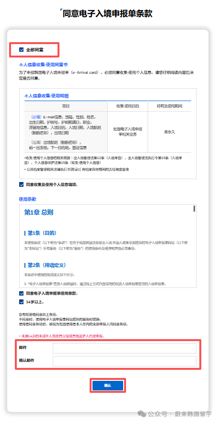219x423 pixels.
Task: Click the 处理电子入境申报单相关业务 cell
Action: [127, 132]
